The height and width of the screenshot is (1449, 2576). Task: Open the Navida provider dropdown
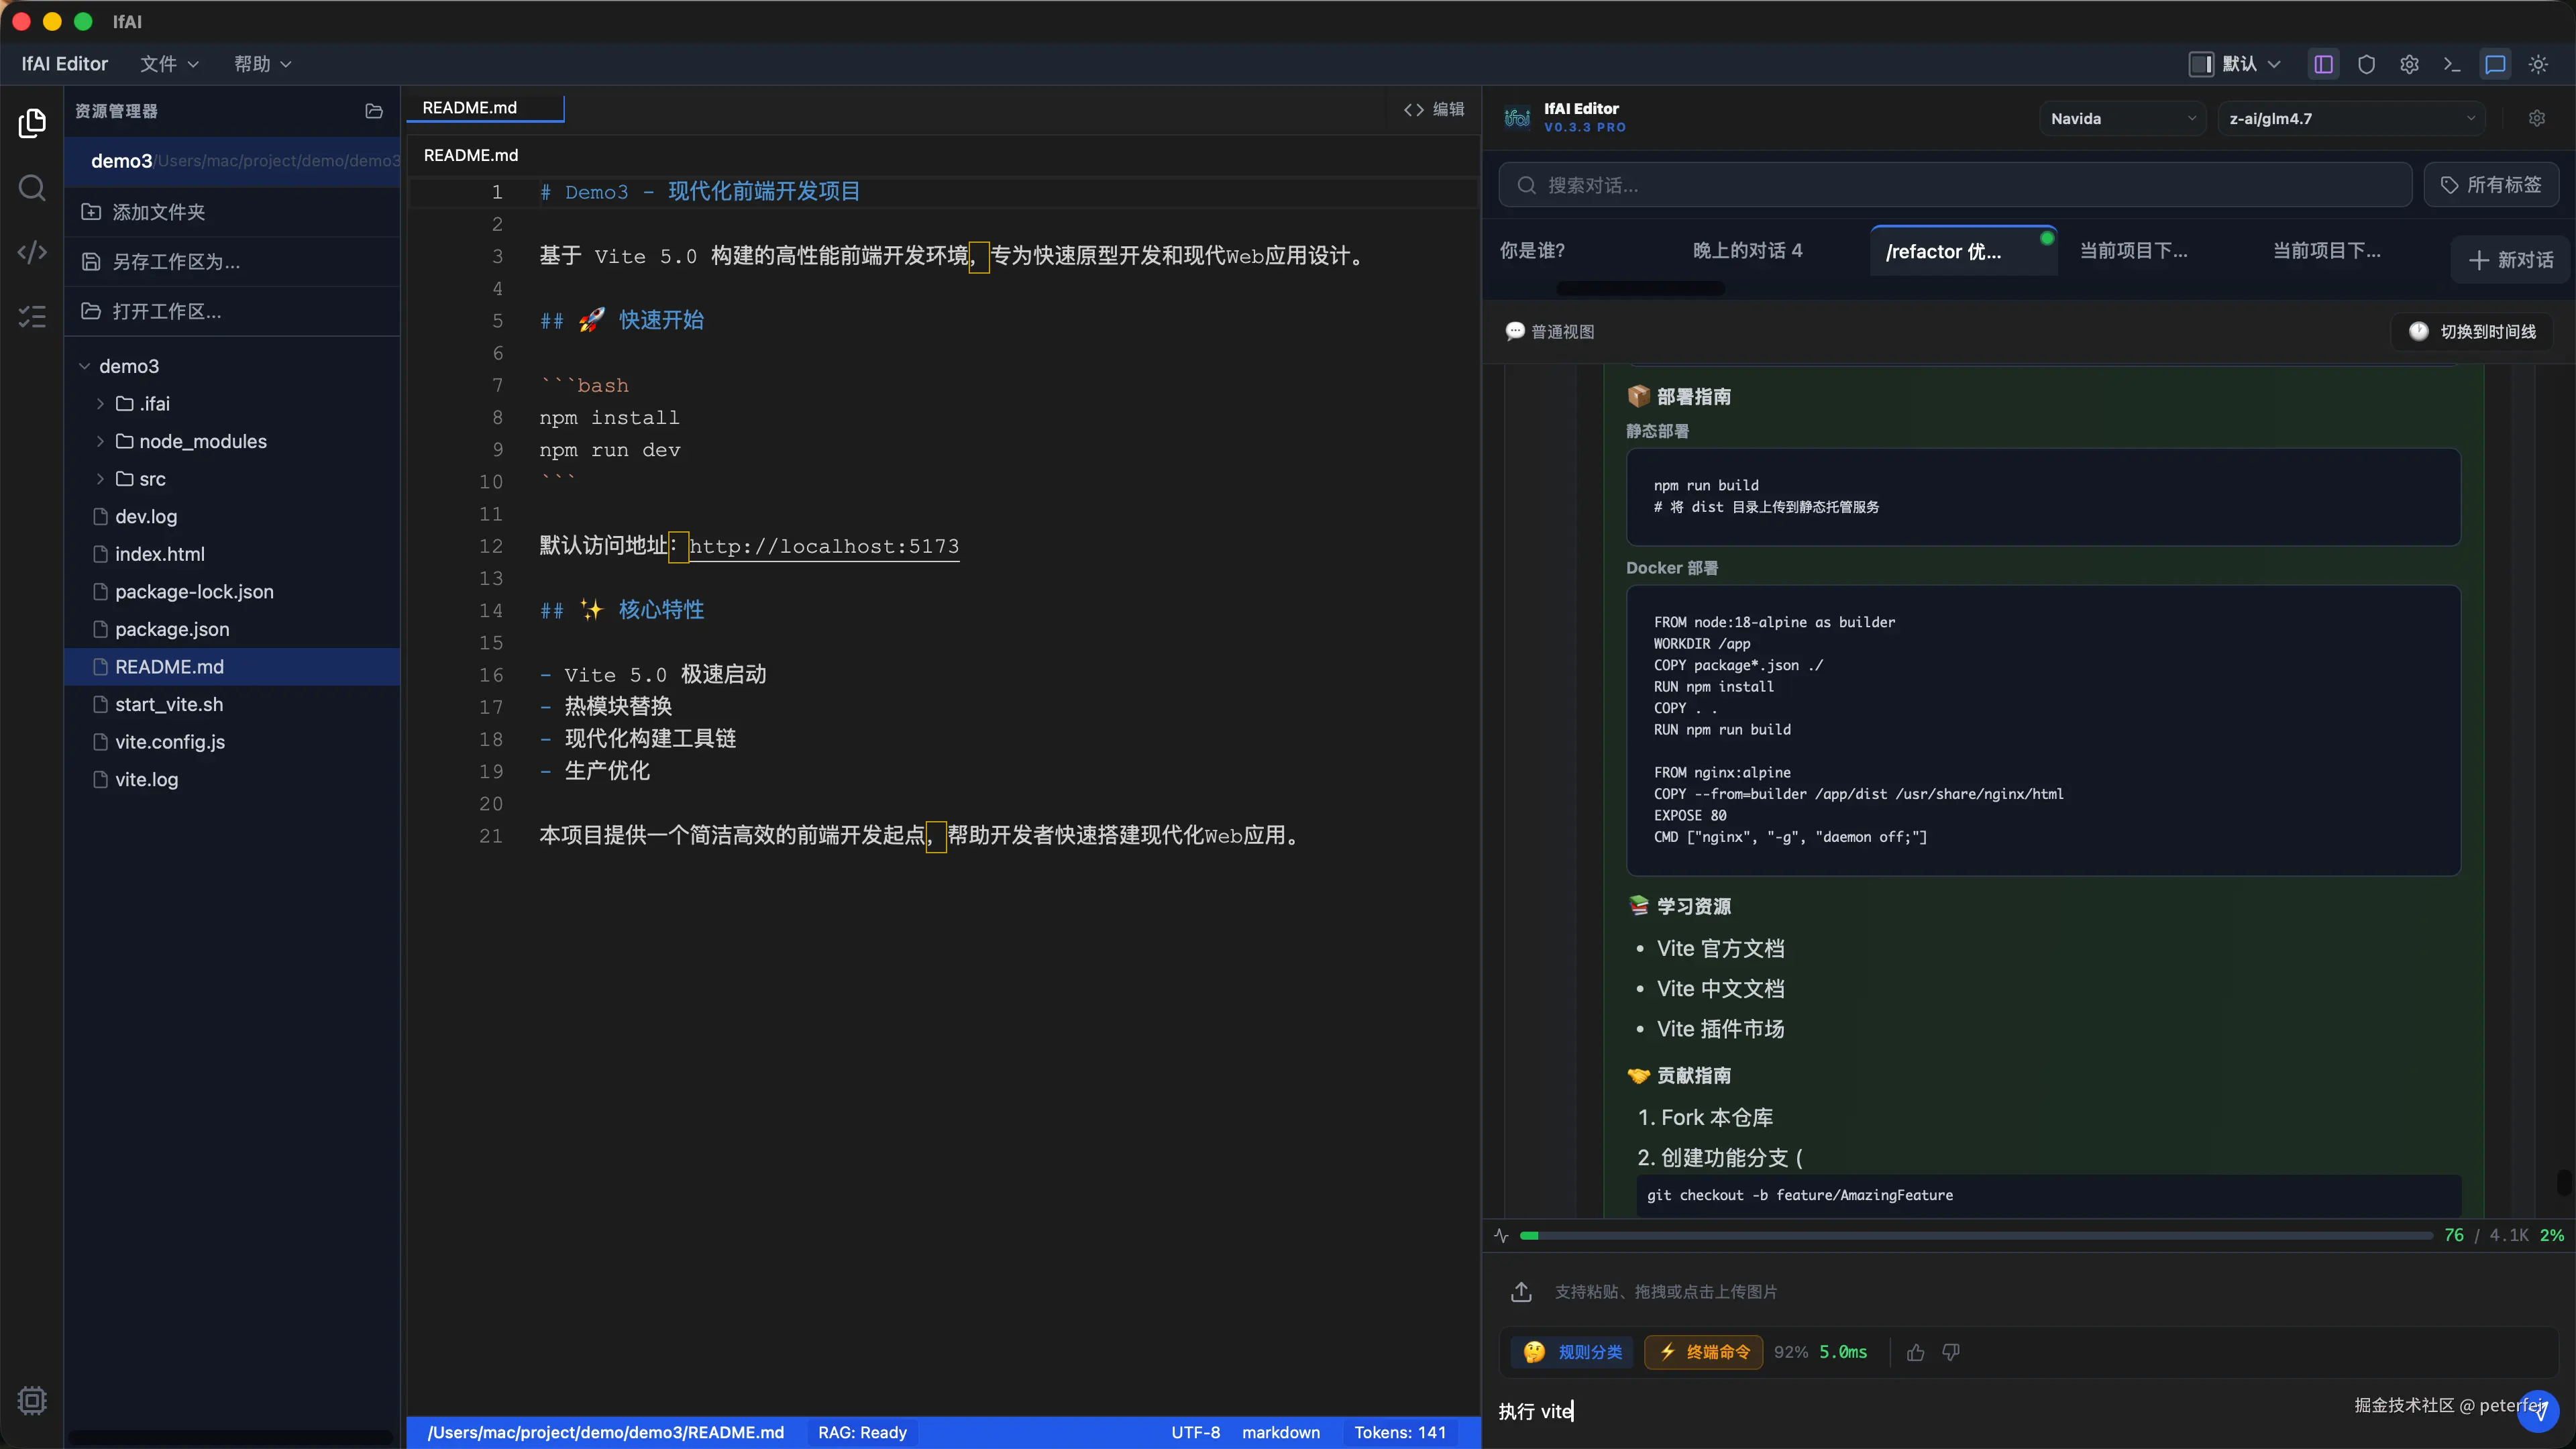coord(2121,118)
